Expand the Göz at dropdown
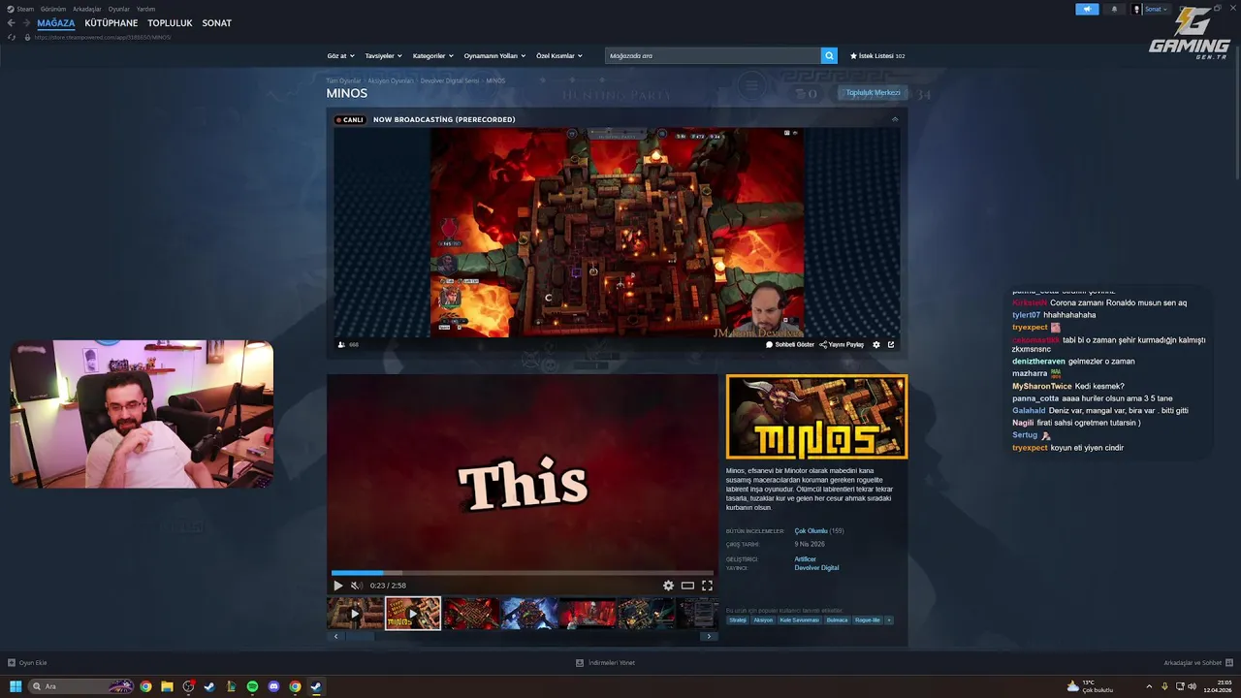This screenshot has width=1241, height=698. tap(341, 56)
